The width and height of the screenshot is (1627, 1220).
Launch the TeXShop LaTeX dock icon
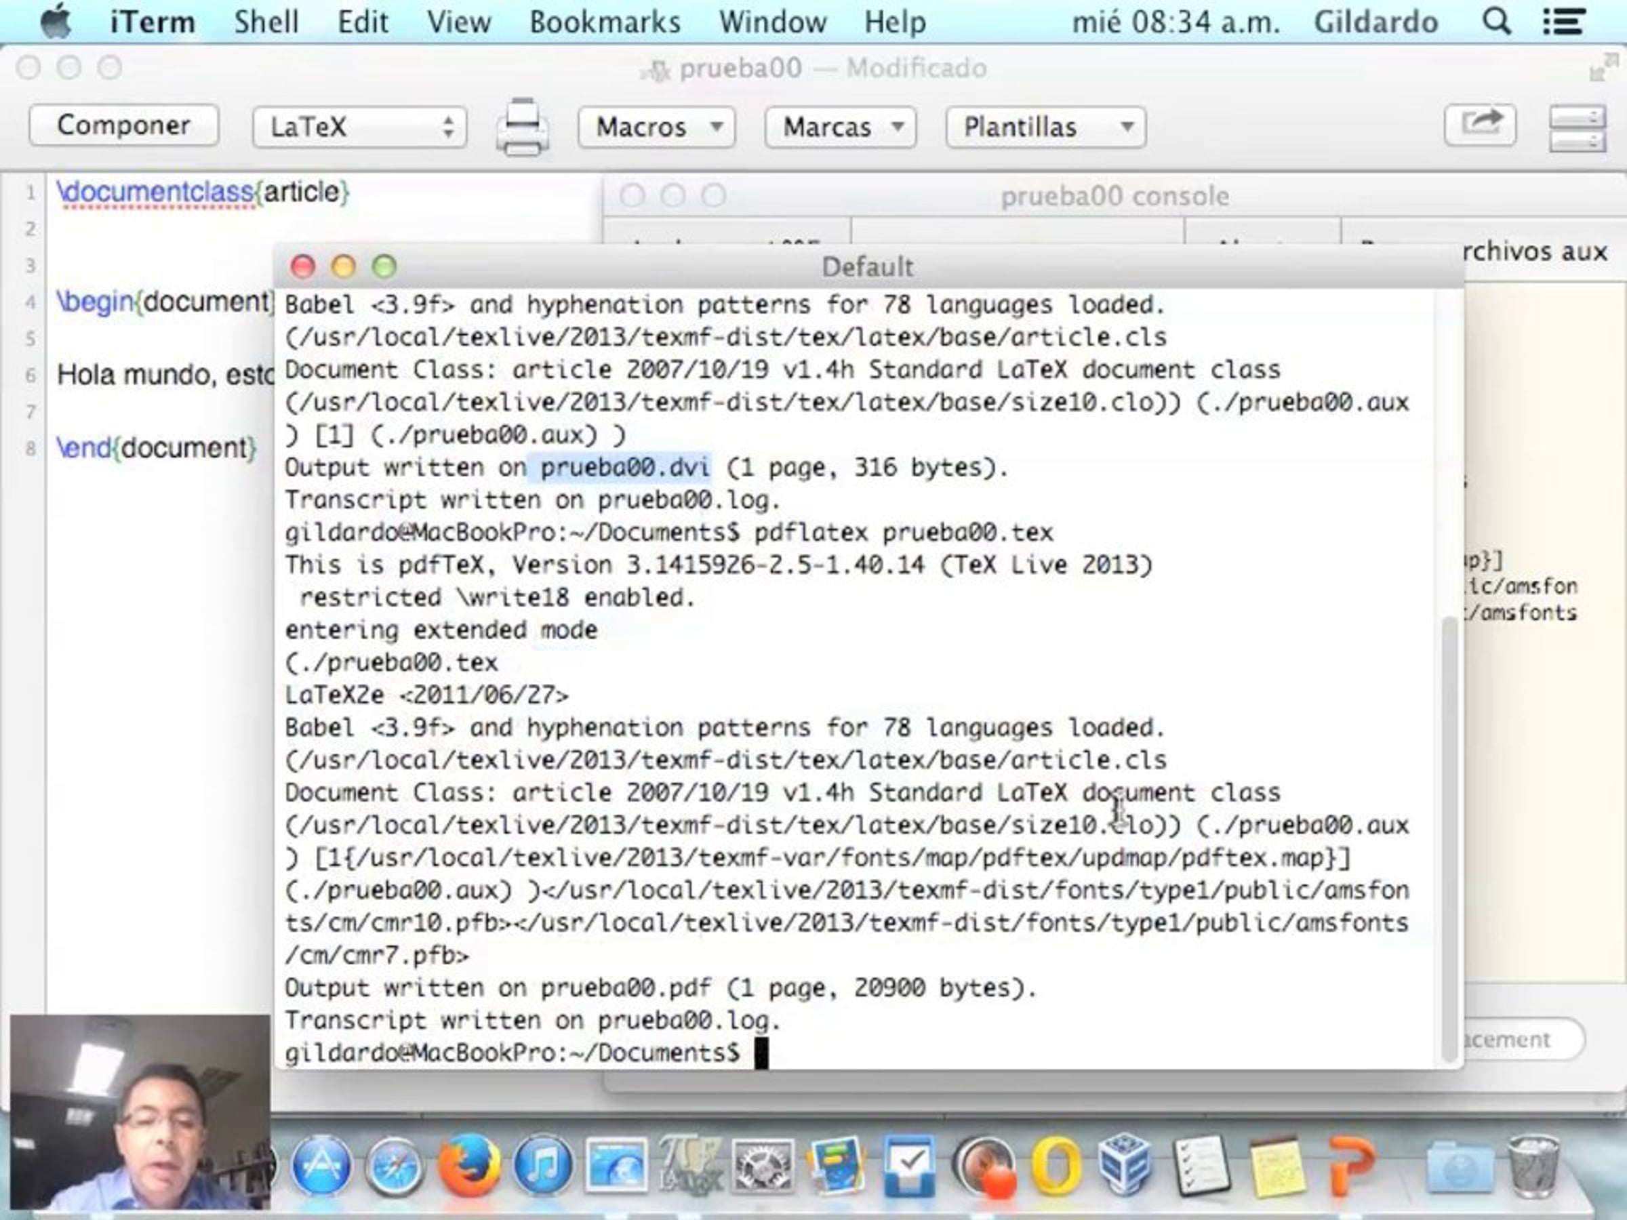tap(690, 1165)
